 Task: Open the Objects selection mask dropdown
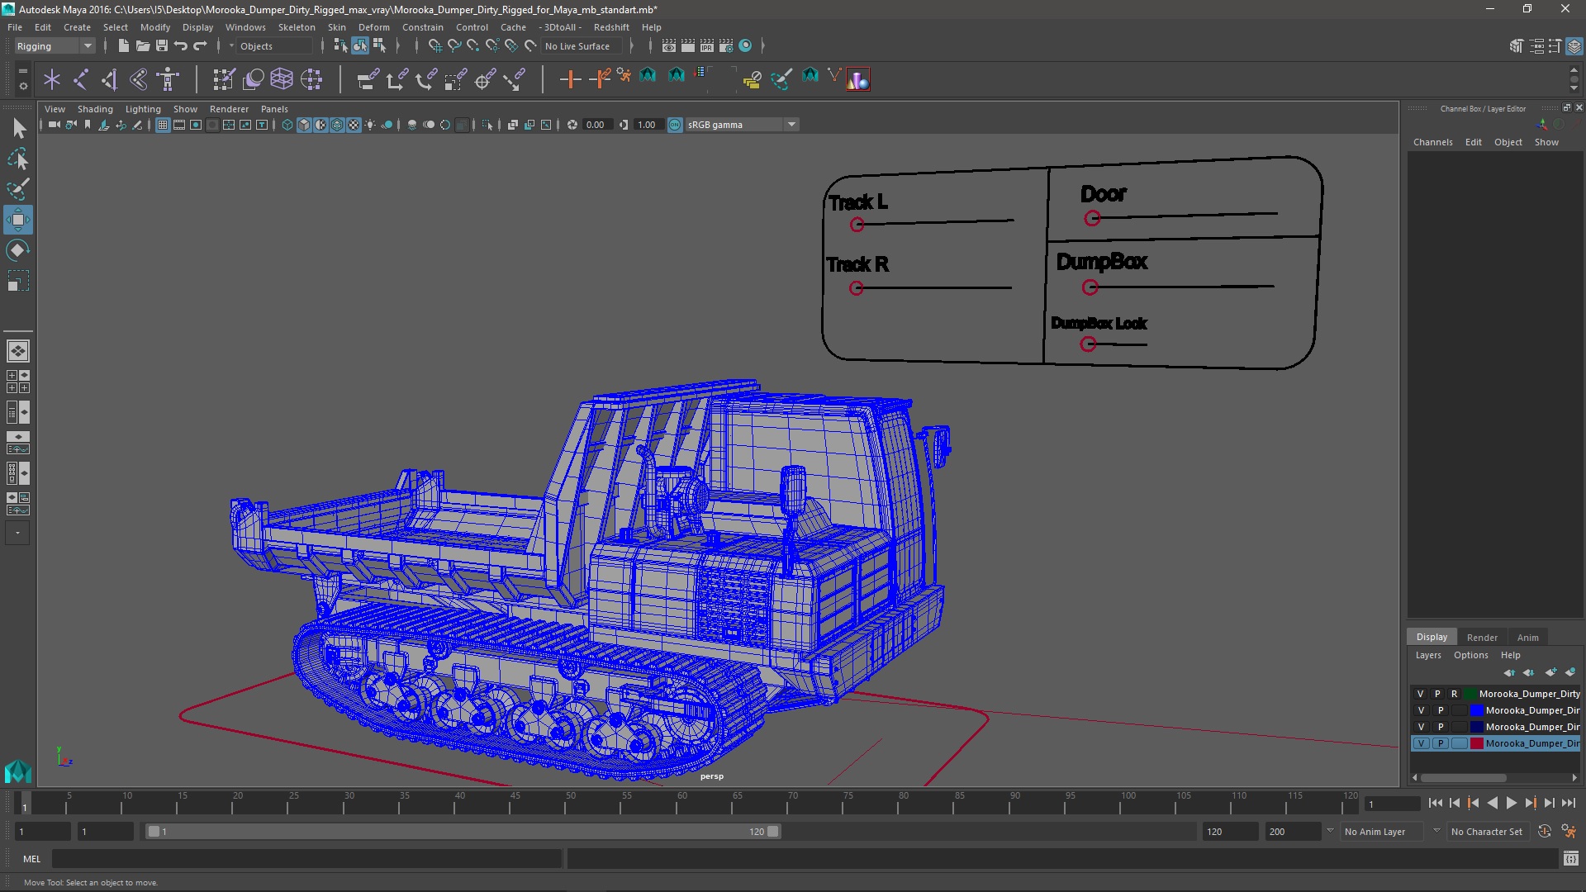[x=273, y=46]
